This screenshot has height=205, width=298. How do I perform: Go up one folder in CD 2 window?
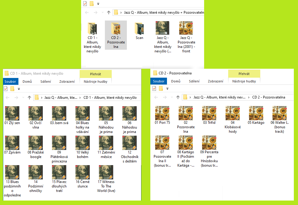point(178,97)
